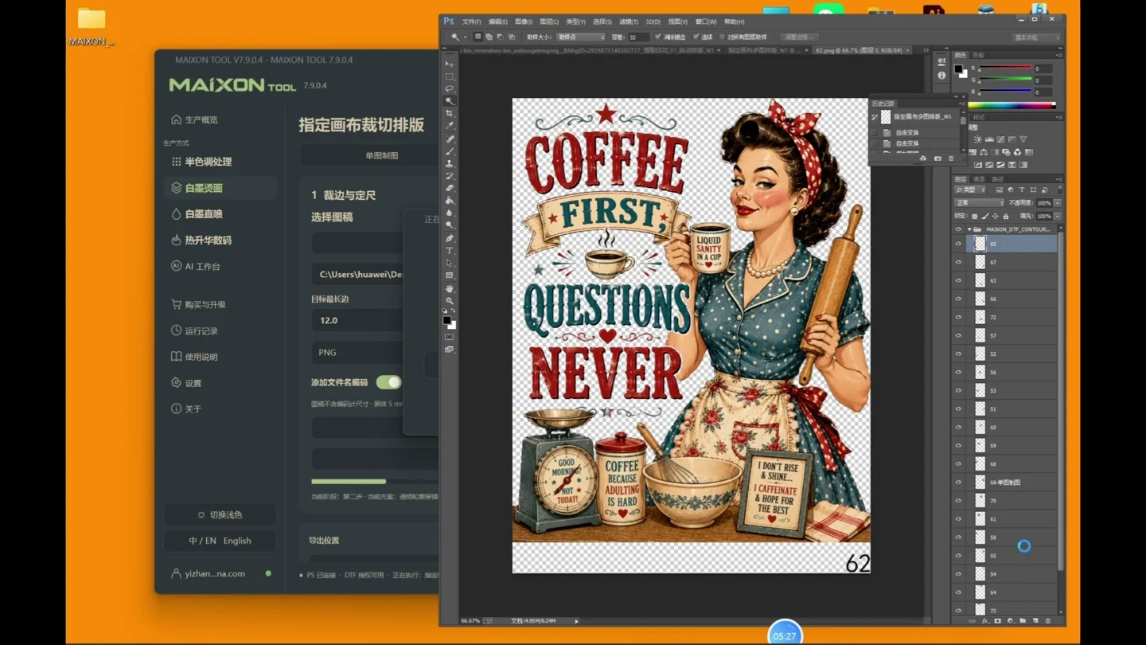Toggle the 连续 checkbox in options bar

point(696,37)
